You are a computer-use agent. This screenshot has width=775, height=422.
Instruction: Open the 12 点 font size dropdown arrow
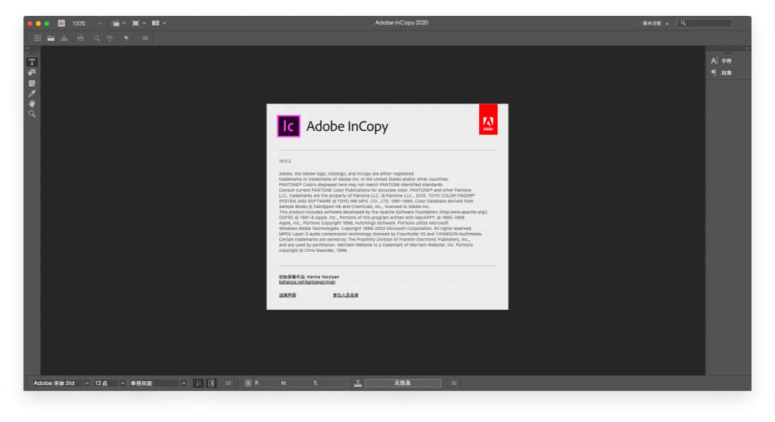[123, 383]
